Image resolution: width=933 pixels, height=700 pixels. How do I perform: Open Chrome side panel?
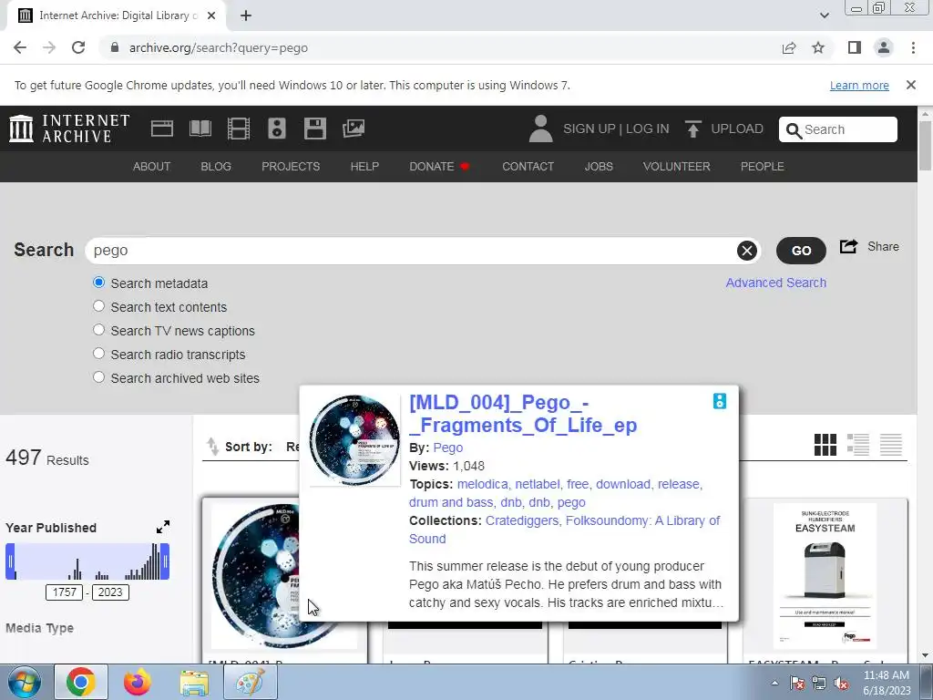click(x=855, y=47)
